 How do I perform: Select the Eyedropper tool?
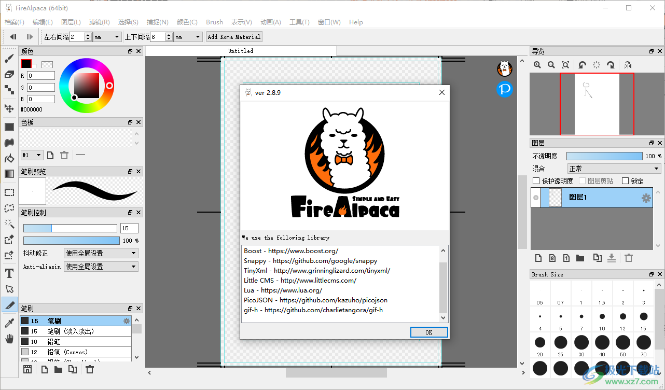[x=9, y=323]
